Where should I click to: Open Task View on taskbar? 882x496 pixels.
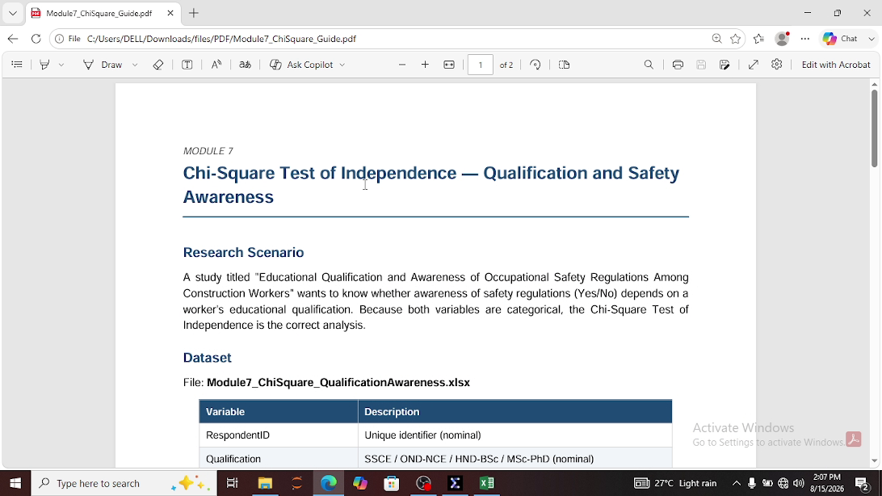[x=232, y=483]
